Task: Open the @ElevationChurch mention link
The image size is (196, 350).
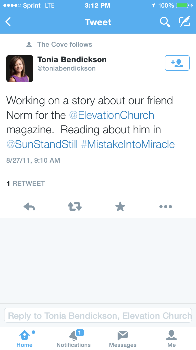Action: click(112, 115)
